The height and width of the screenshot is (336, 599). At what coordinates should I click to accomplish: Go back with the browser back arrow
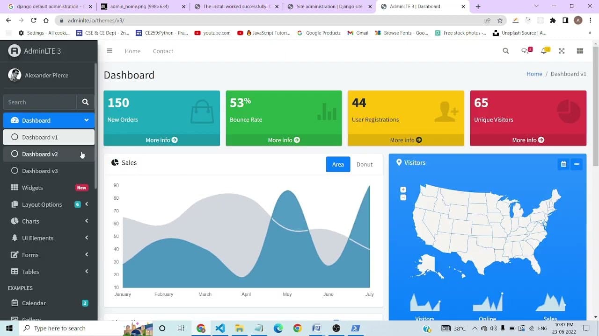tap(8, 21)
